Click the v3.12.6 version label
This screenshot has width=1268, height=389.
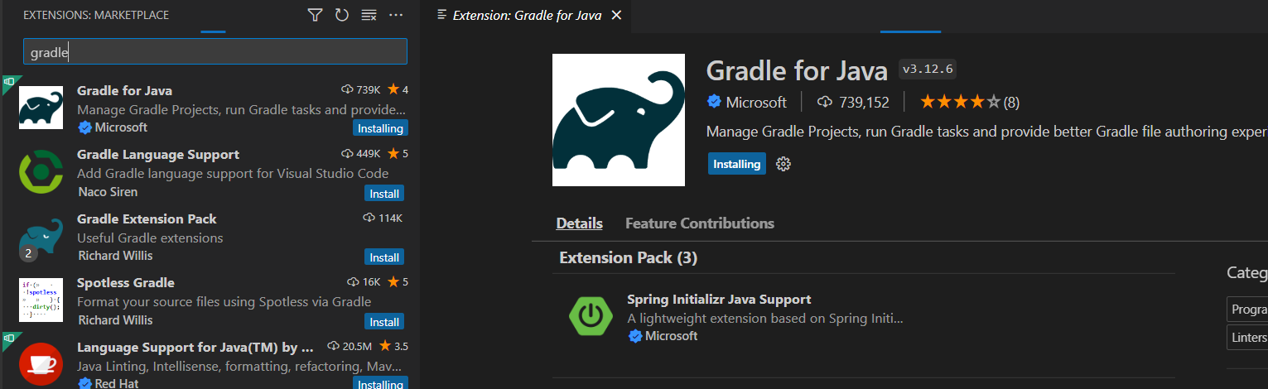point(928,70)
